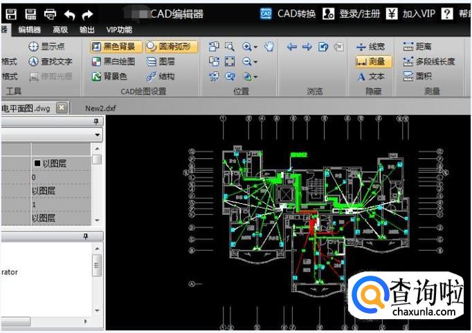Screen dimensions: 472x333
Task: Pin the properties panel
Action: click(96, 121)
